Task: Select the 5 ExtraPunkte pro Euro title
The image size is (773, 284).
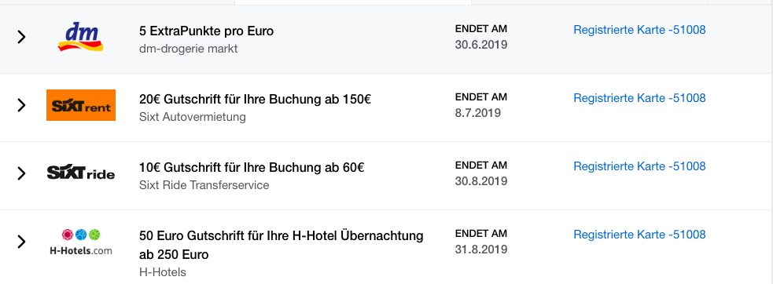Action: tap(207, 31)
